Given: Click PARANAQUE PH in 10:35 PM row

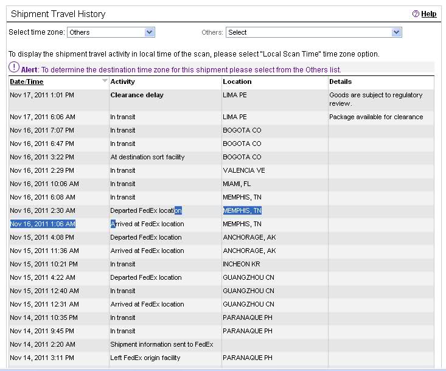Looking at the screenshot, I should (248, 317).
